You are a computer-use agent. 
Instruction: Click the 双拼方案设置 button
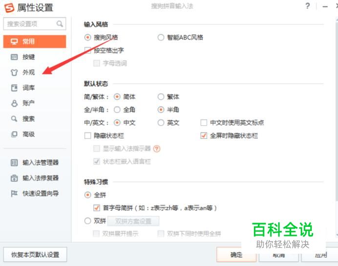click(x=133, y=221)
